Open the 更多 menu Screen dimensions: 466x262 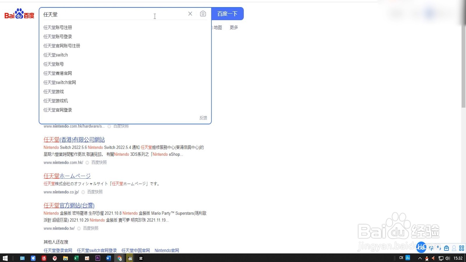pos(234,27)
